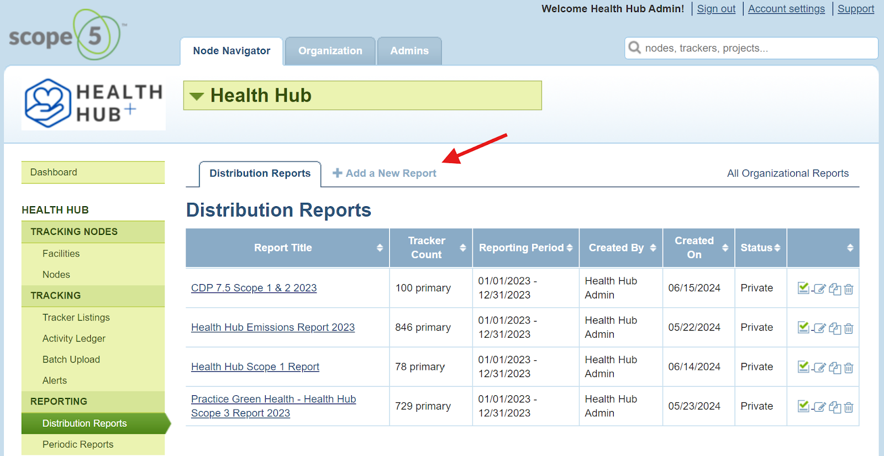Sort the table by Tracker Count
This screenshot has height=456, width=884.
click(x=431, y=248)
